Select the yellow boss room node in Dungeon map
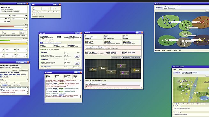This screenshot has width=209, height=117. pos(135,70)
